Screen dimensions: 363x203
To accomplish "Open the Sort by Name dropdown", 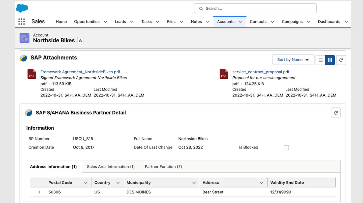I will [293, 60].
